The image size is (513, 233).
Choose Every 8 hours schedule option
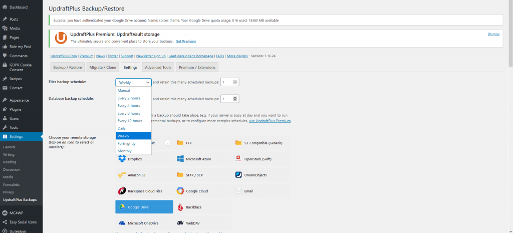pos(133,113)
